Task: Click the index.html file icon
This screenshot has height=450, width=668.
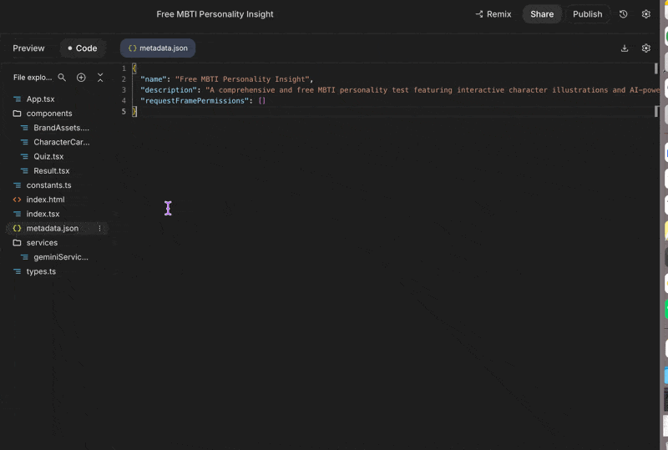Action: [17, 200]
